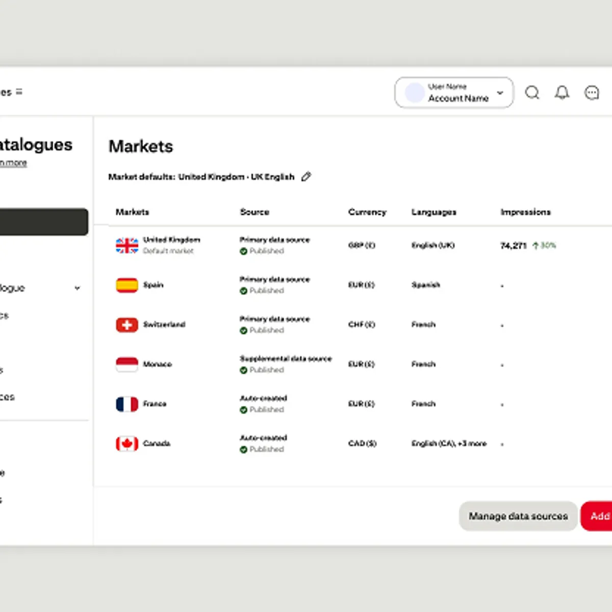The width and height of the screenshot is (612, 612).
Task: Select the Spain market name
Action: point(153,285)
